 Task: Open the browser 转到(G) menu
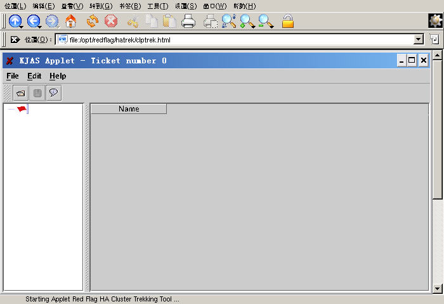(x=101, y=6)
